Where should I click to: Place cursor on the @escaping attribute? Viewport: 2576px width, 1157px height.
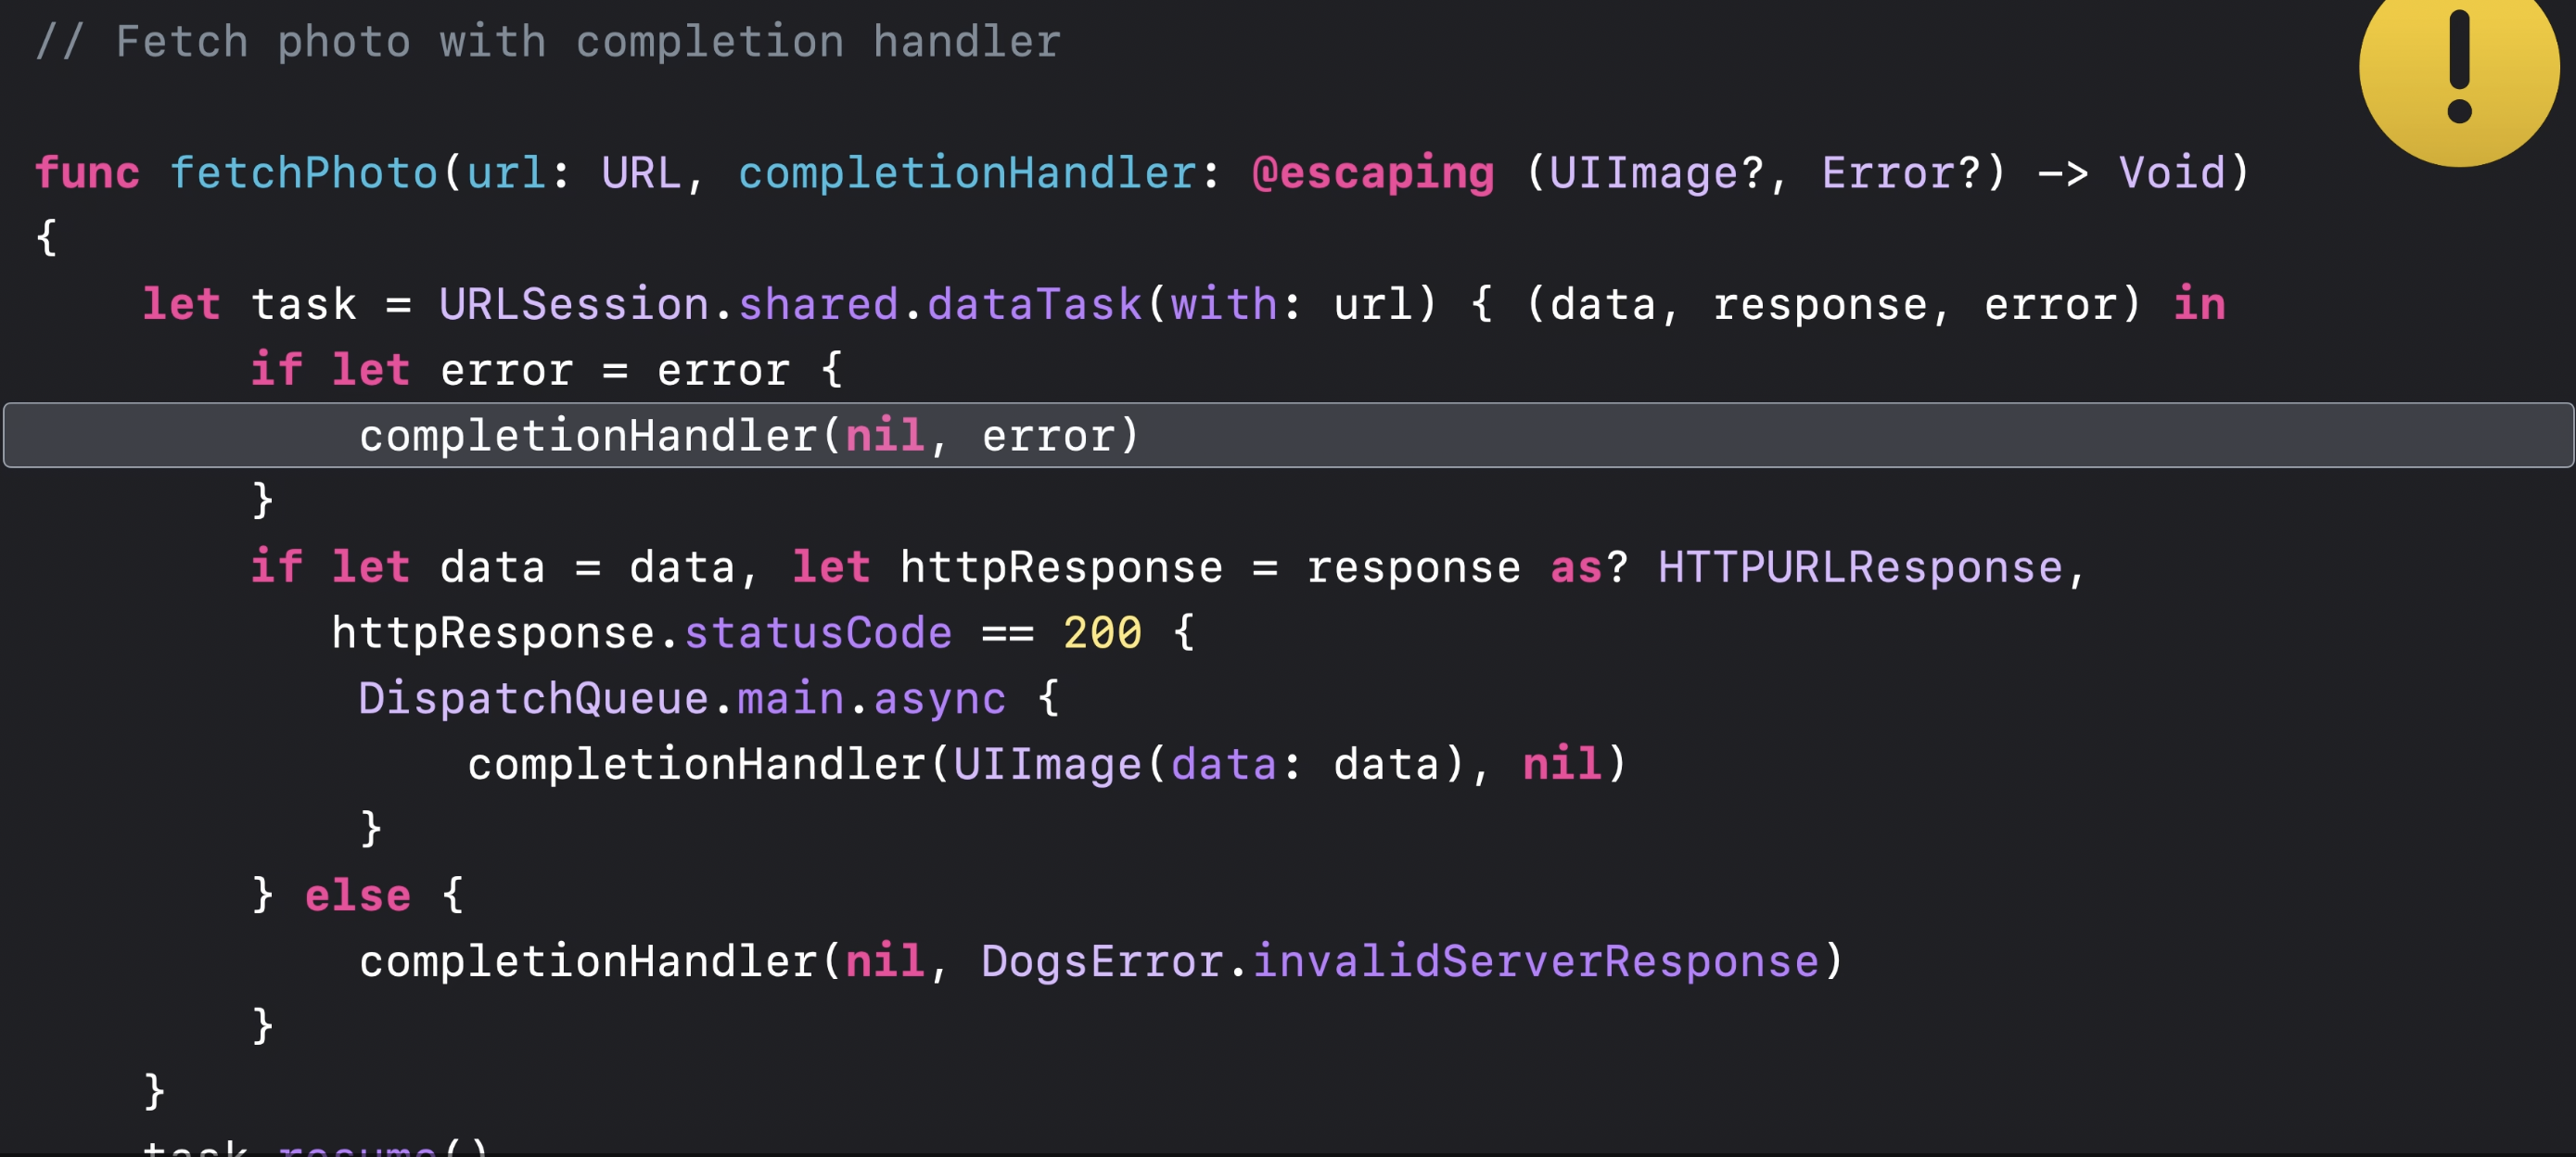pyautogui.click(x=1372, y=173)
